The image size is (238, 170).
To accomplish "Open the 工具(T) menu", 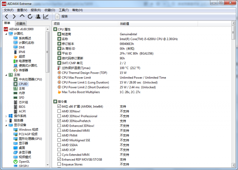I will [63, 10].
